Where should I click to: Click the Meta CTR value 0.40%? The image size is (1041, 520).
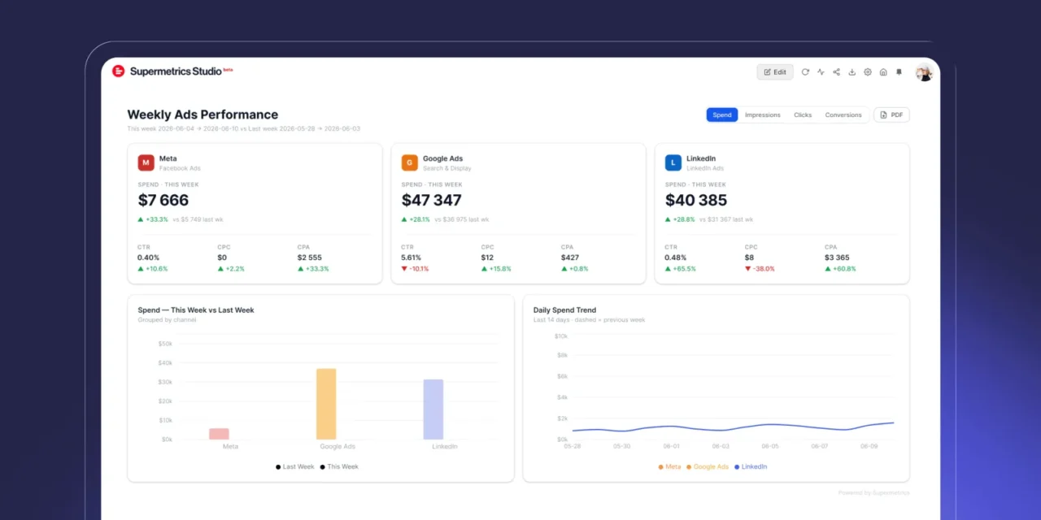pyautogui.click(x=149, y=258)
